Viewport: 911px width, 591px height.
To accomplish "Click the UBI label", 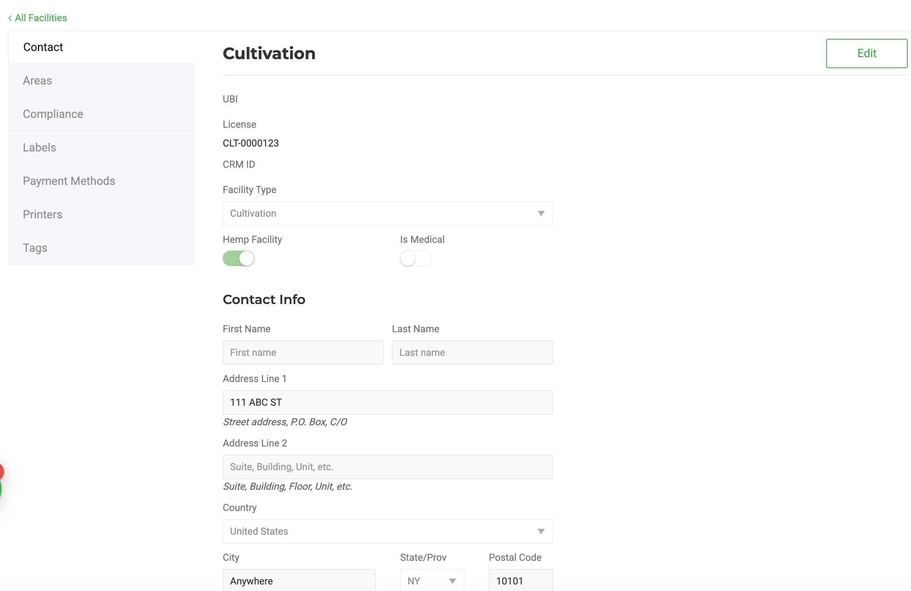I will click(x=230, y=99).
